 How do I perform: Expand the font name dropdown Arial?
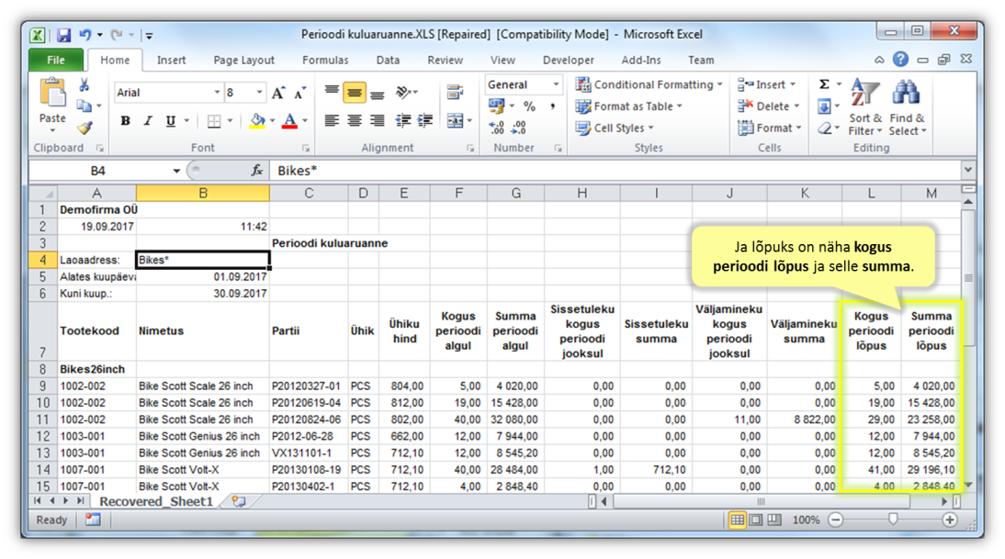click(x=217, y=93)
